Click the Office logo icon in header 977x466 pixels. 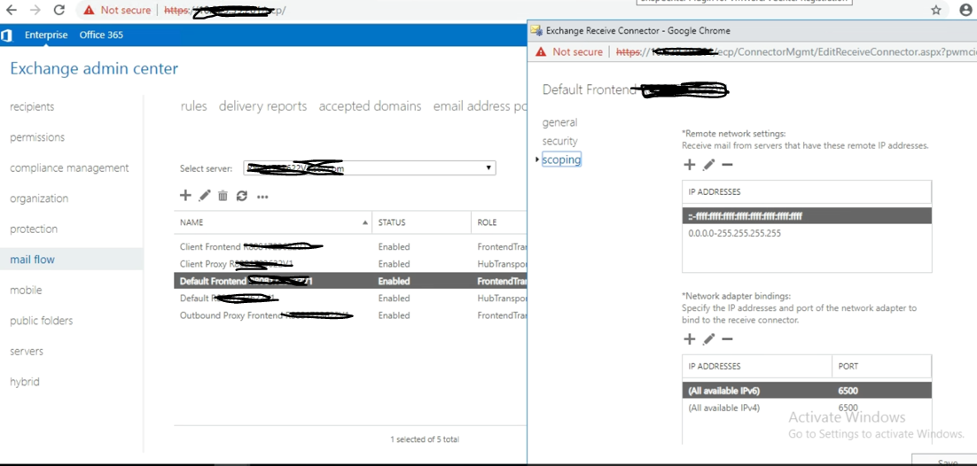7,35
